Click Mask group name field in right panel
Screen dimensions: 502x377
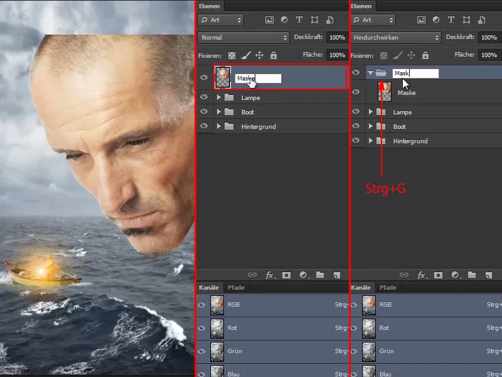point(415,74)
